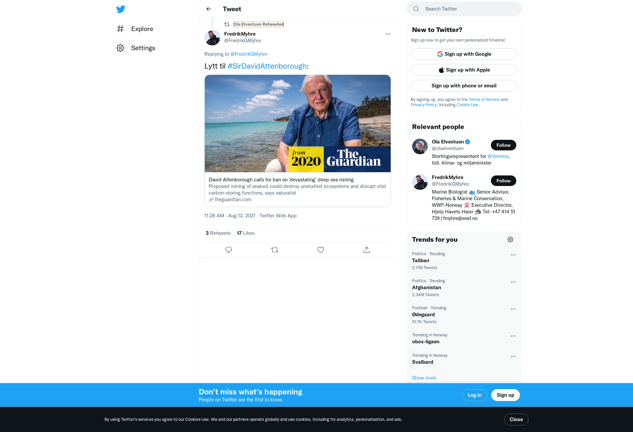Open more options for Taliban trend

point(513,255)
